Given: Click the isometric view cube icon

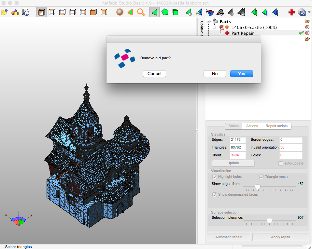Looking at the screenshot, I should coord(41,12).
